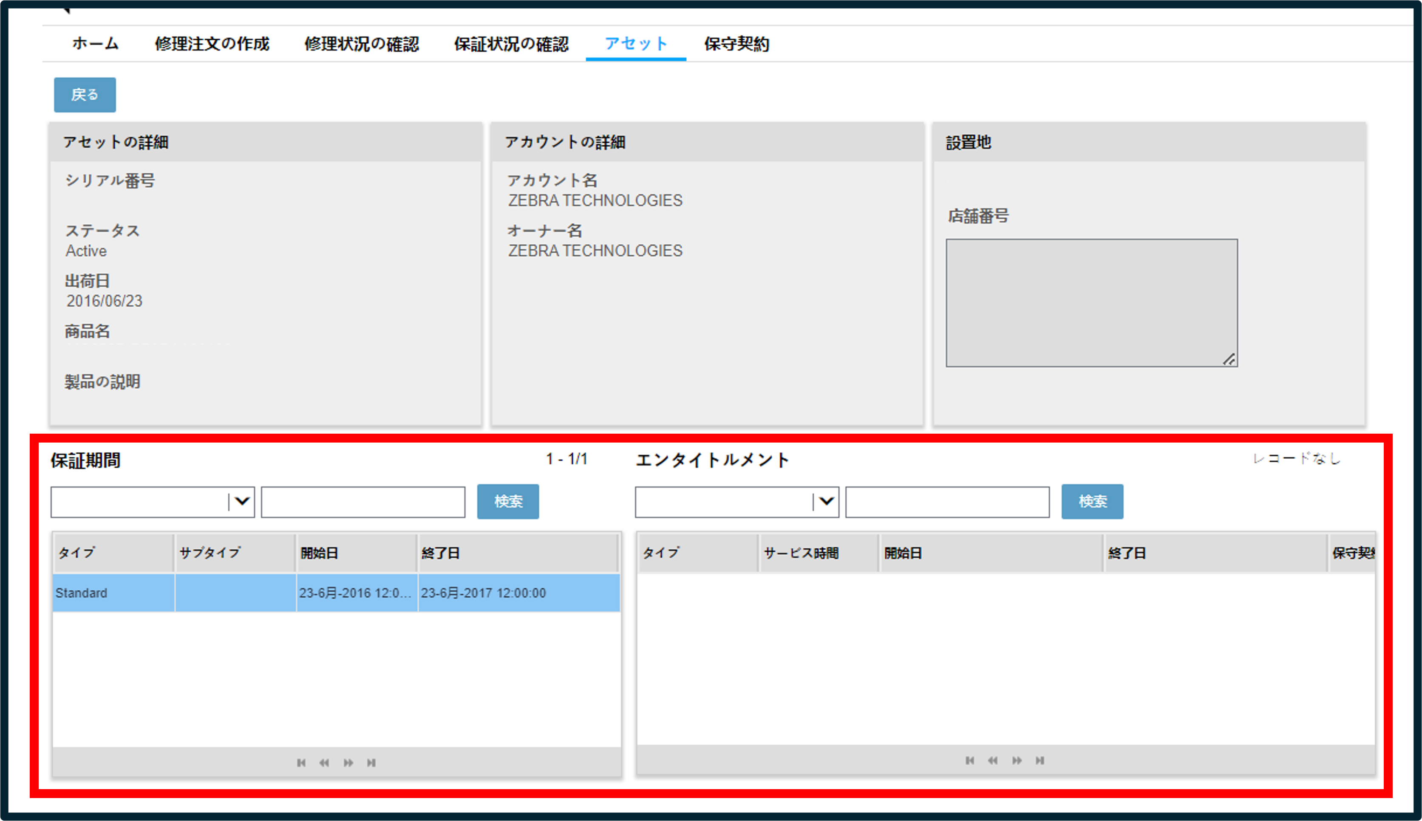
Task: Switch to the 保守契約 tab
Action: (736, 43)
